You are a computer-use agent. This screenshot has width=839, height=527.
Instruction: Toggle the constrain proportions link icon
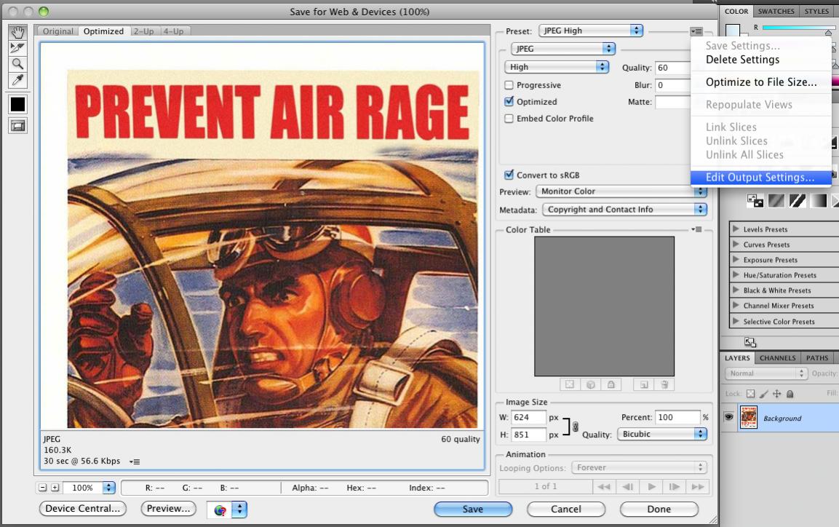[x=575, y=427]
